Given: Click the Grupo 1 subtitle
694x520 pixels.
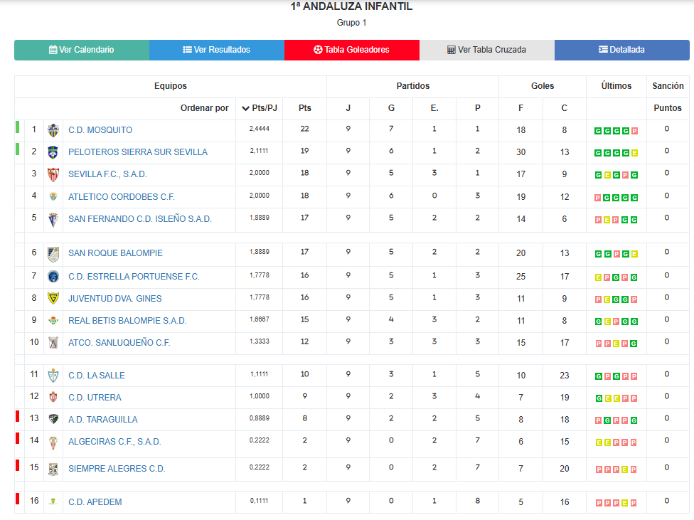Looking at the screenshot, I should 351,23.
